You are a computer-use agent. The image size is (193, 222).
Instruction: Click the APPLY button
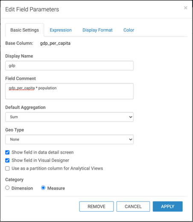[168, 207]
